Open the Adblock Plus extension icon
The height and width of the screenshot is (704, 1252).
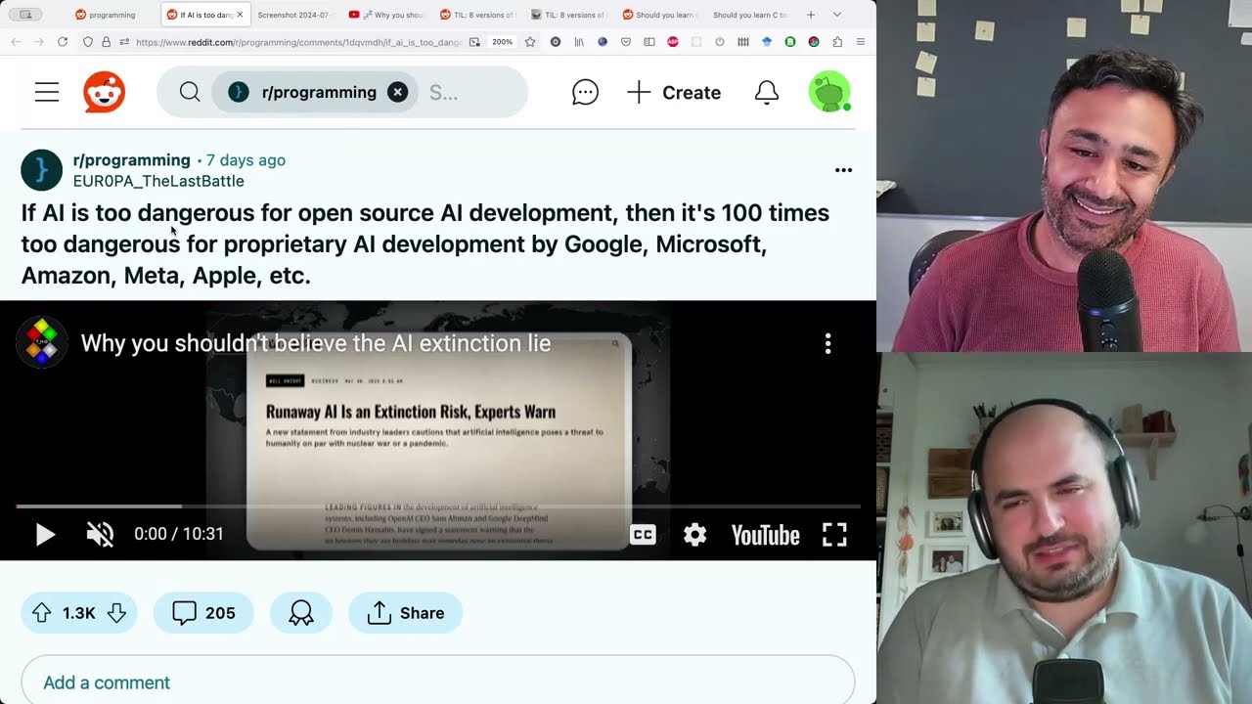tap(673, 42)
